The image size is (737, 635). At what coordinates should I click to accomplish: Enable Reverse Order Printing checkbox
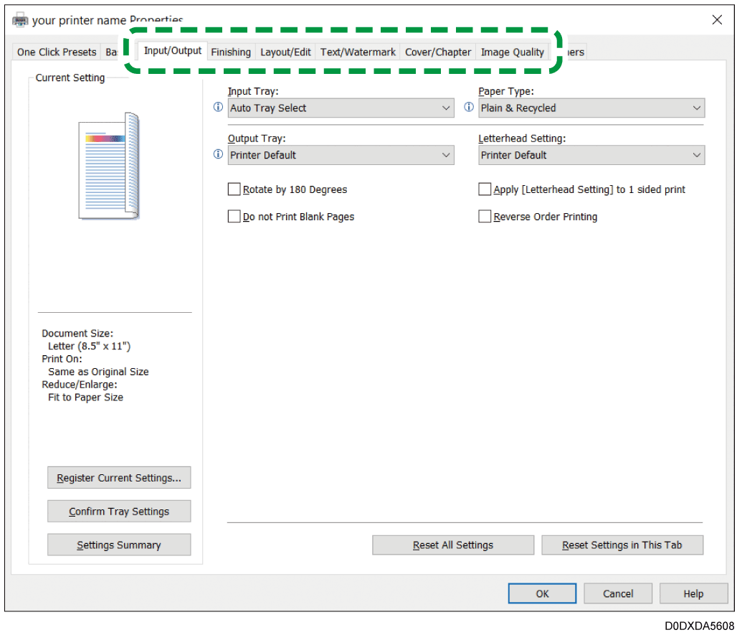pyautogui.click(x=485, y=217)
